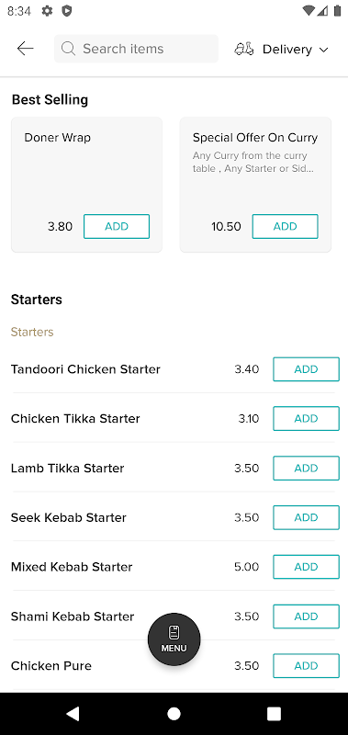The image size is (348, 735).
Task: Tap the Android home circle button
Action: [174, 714]
